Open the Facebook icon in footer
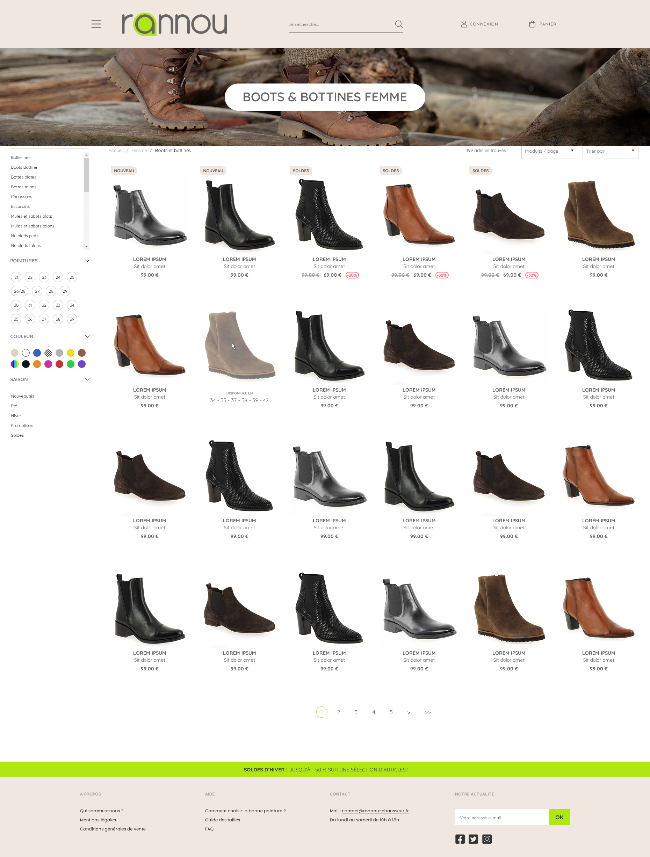The width and height of the screenshot is (650, 857). [x=460, y=838]
